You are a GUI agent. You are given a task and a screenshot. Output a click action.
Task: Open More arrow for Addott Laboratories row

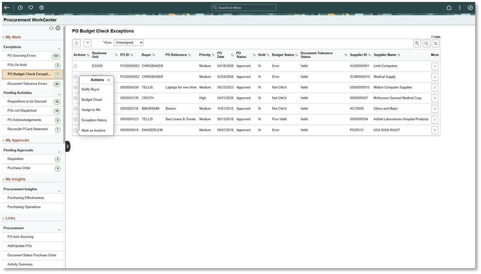[435, 120]
